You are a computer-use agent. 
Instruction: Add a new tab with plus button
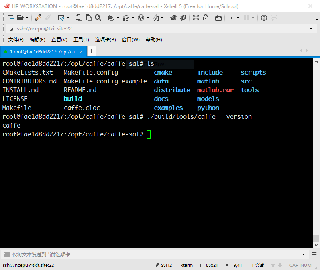point(92,51)
